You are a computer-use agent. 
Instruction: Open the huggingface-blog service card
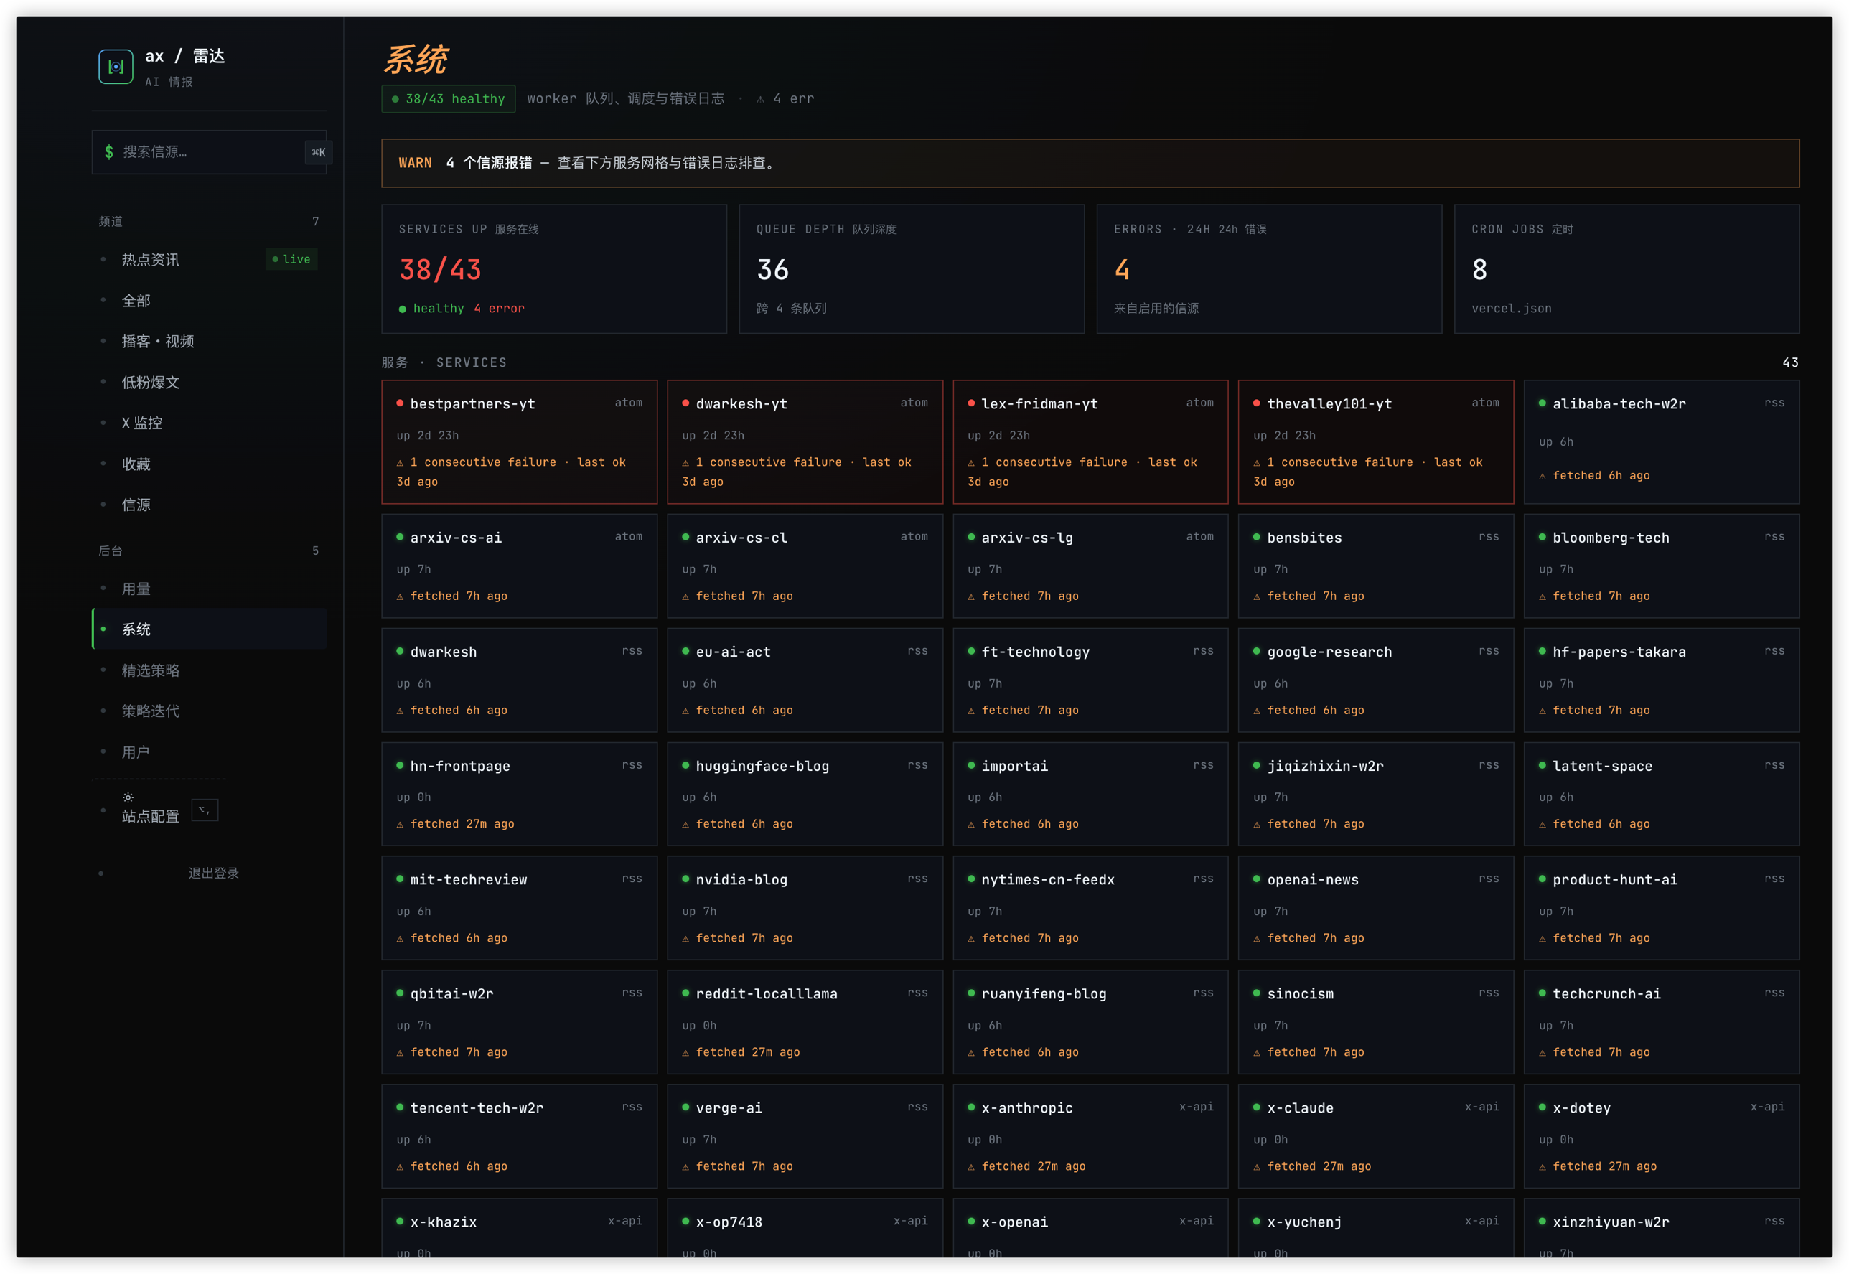pos(805,795)
